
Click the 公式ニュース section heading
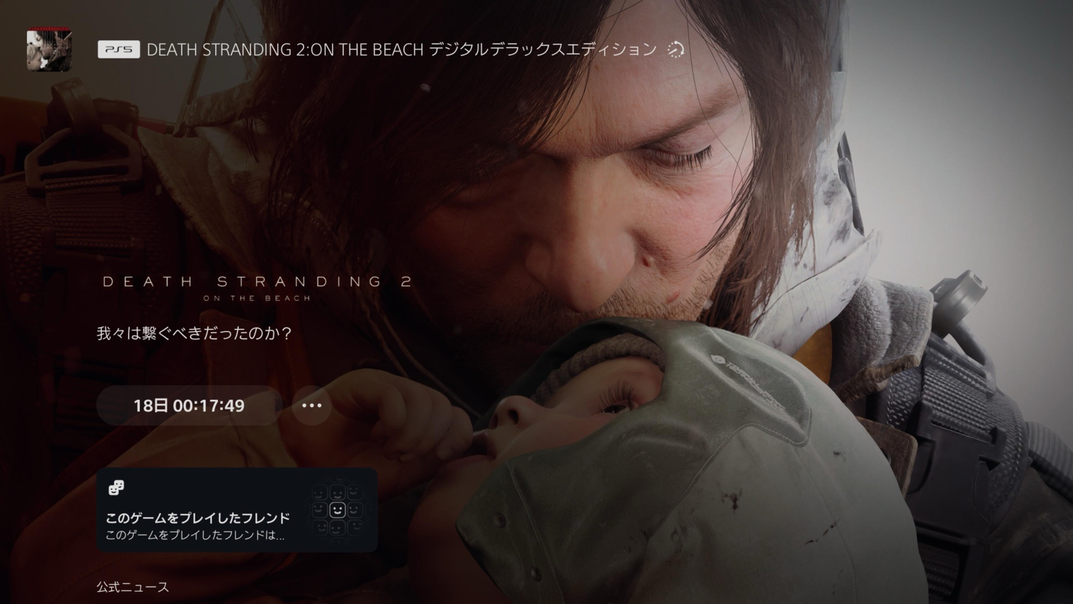point(132,587)
